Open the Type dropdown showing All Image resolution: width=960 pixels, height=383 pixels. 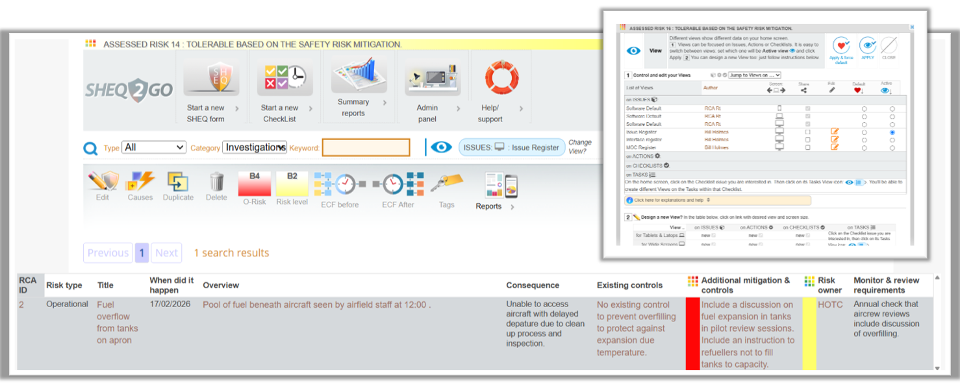pos(154,147)
